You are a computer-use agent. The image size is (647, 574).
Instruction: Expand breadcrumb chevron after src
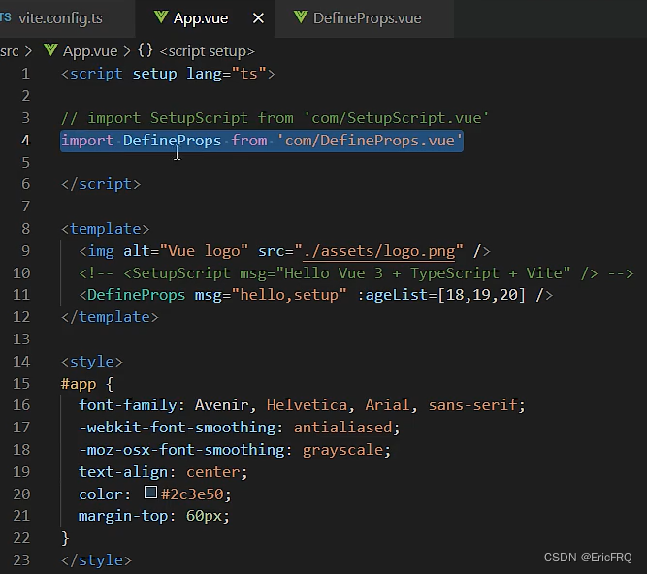28,51
